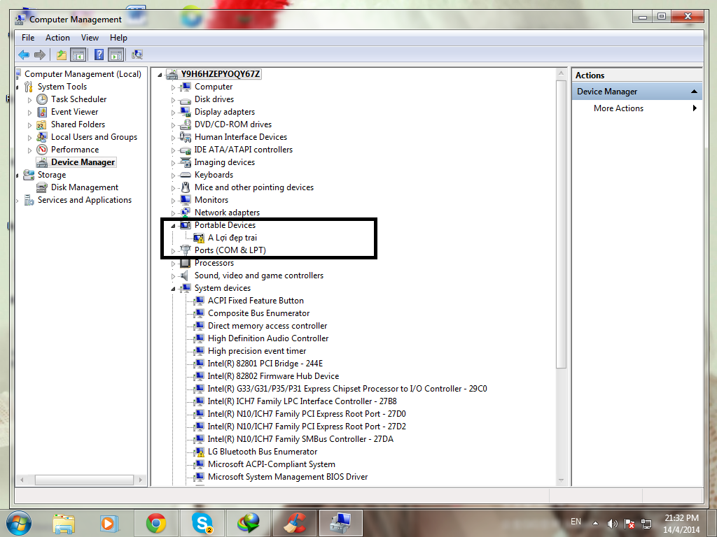The image size is (717, 537).
Task: Open the View menu
Action: [90, 38]
